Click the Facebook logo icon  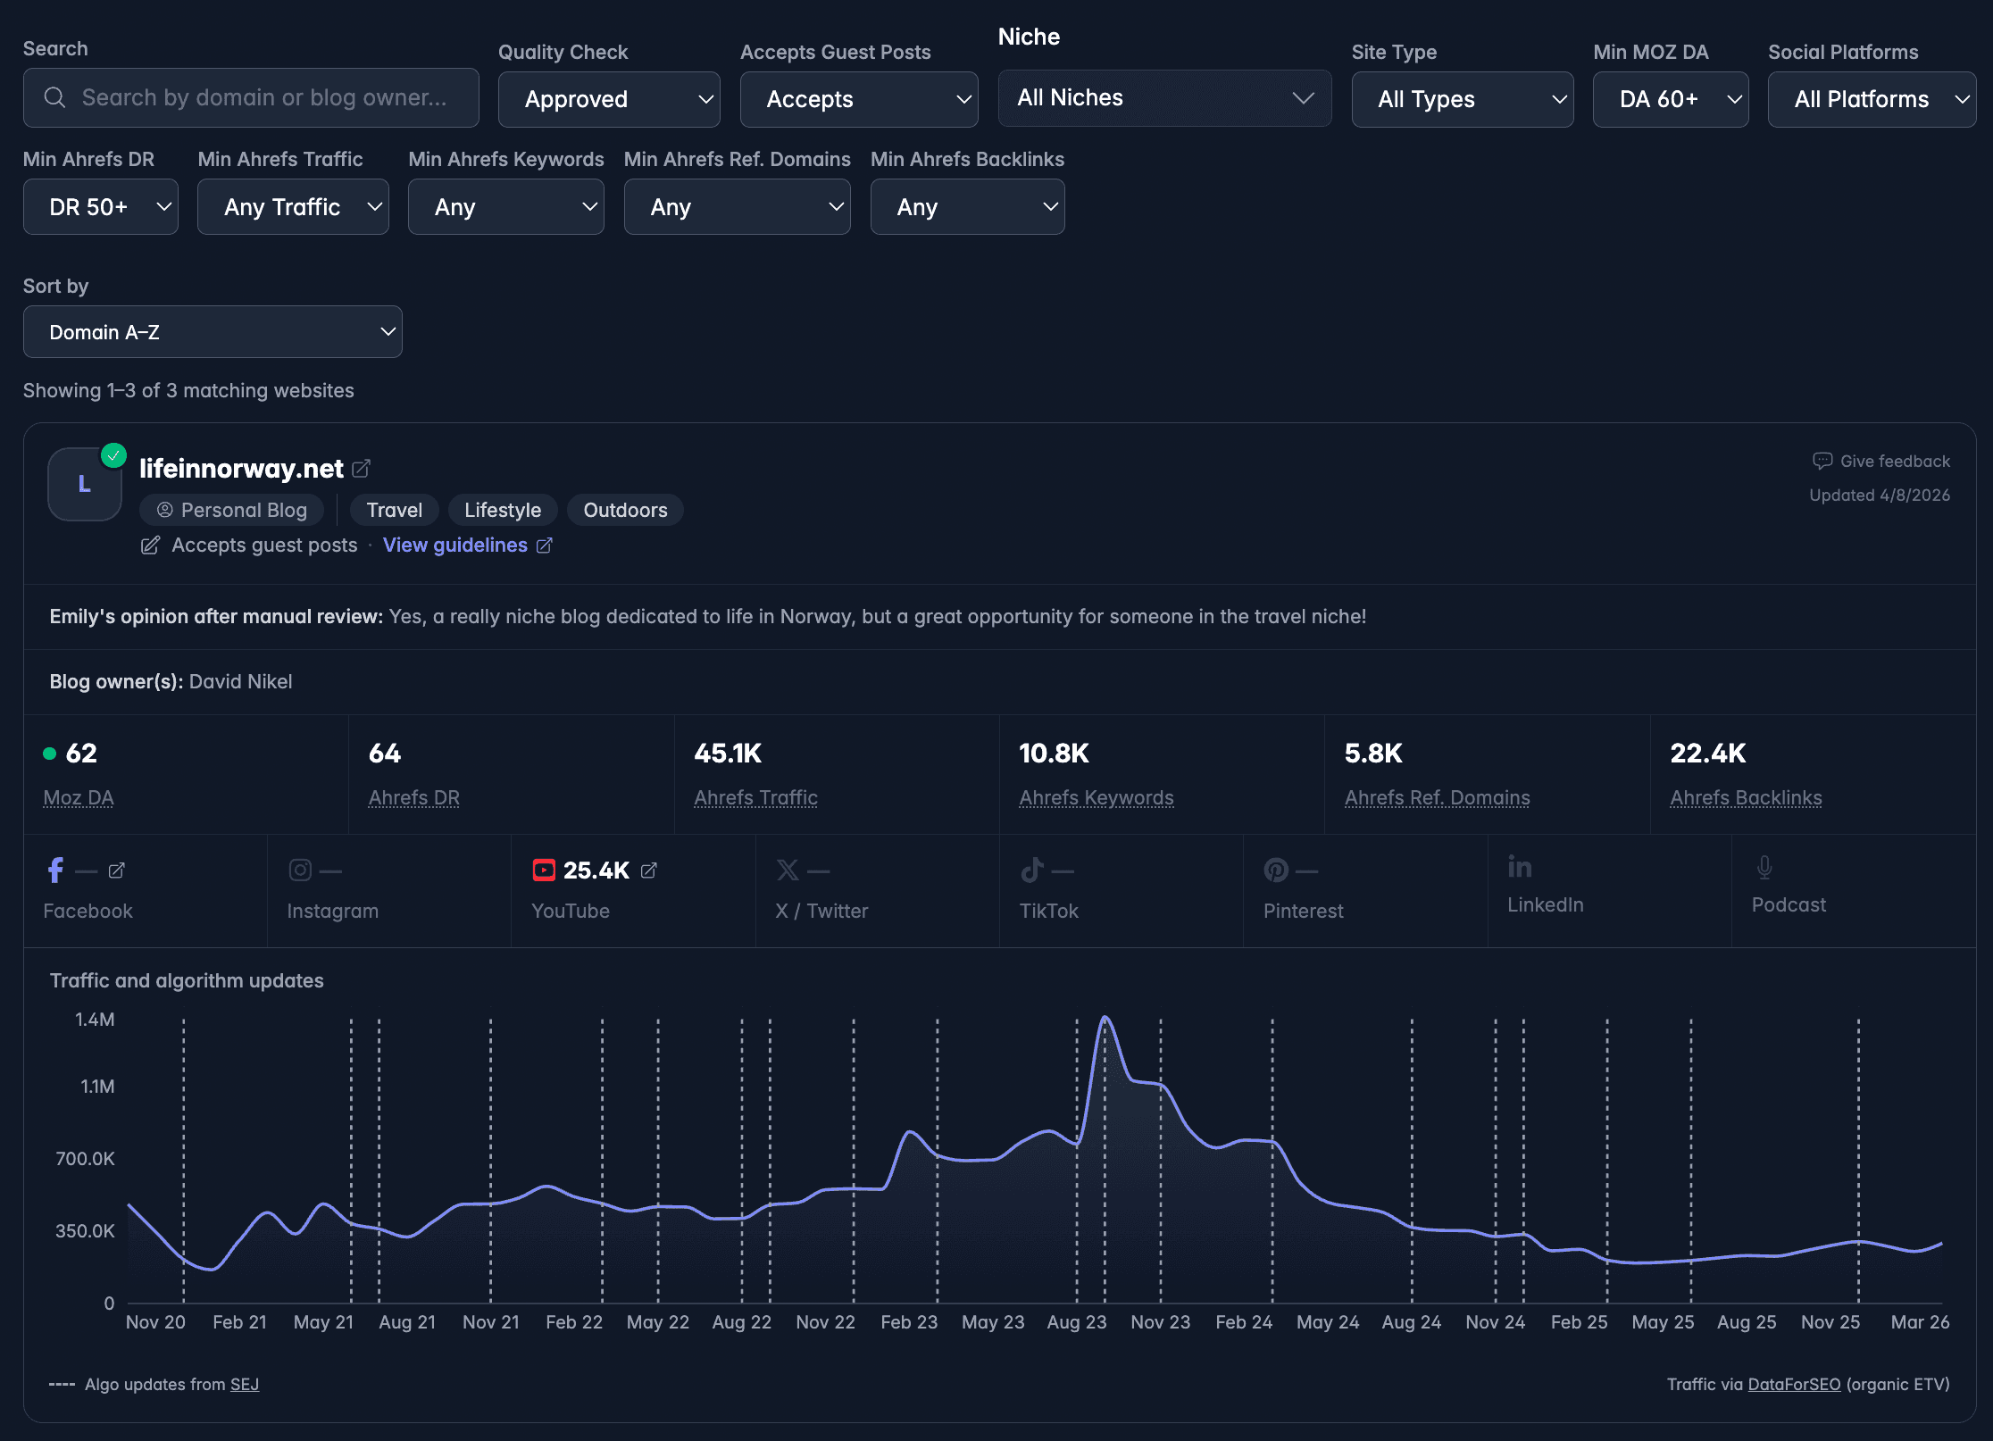coord(55,870)
